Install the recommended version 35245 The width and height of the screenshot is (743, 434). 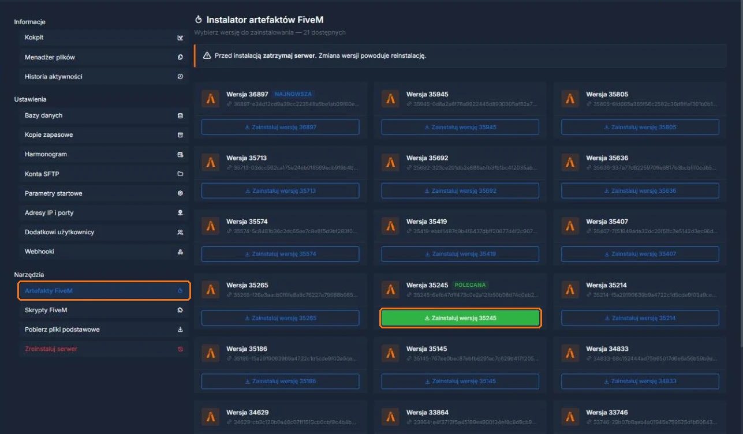coord(460,318)
